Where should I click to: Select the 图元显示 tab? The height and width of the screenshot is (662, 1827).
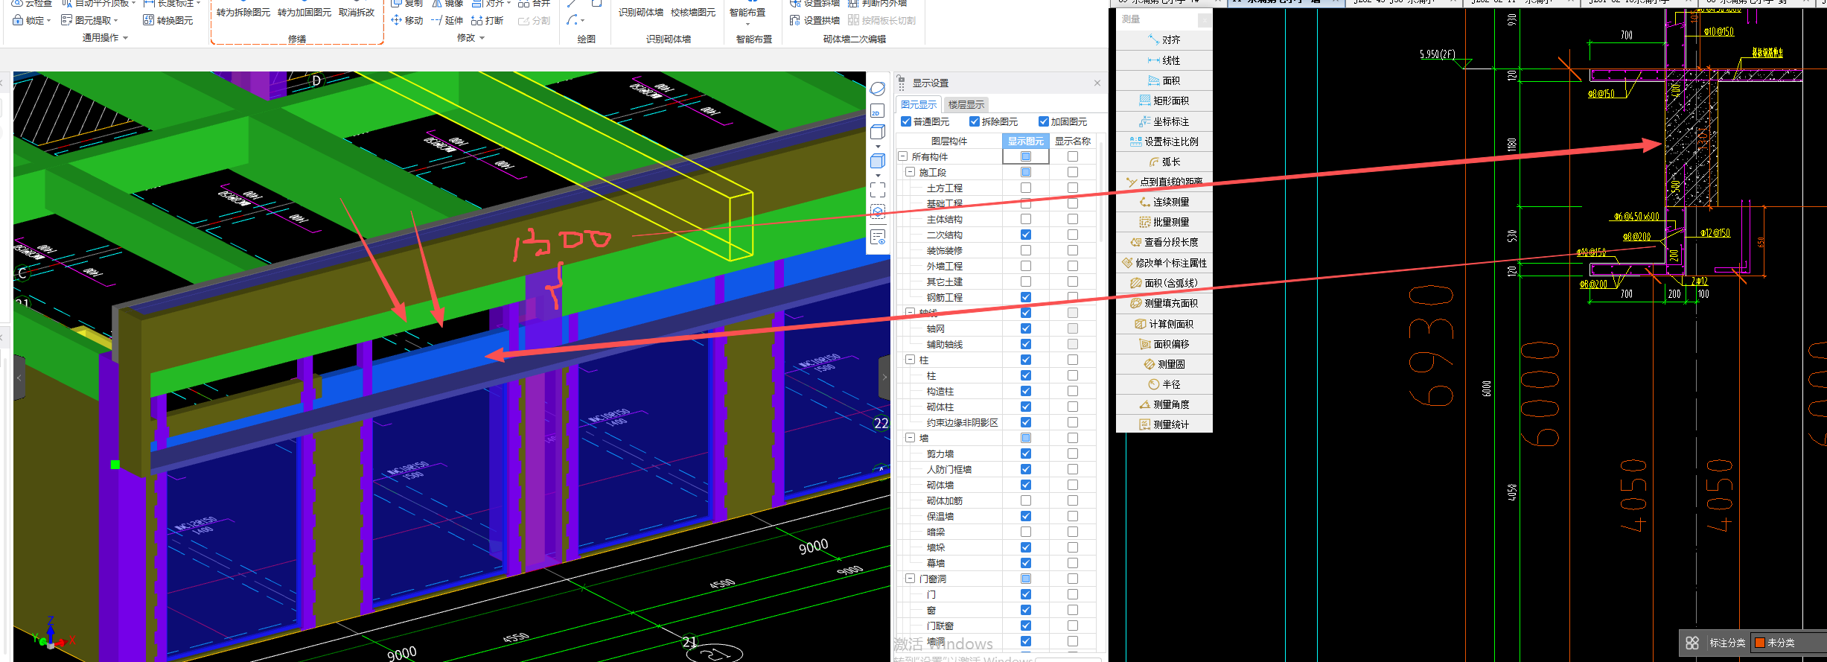tap(919, 105)
